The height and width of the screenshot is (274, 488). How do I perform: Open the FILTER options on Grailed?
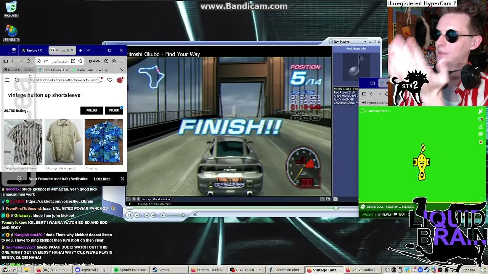click(x=114, y=110)
